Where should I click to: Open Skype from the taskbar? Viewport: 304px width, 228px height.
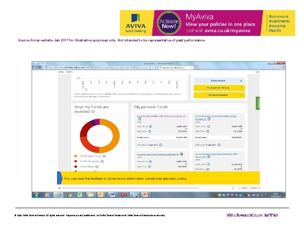point(135,195)
